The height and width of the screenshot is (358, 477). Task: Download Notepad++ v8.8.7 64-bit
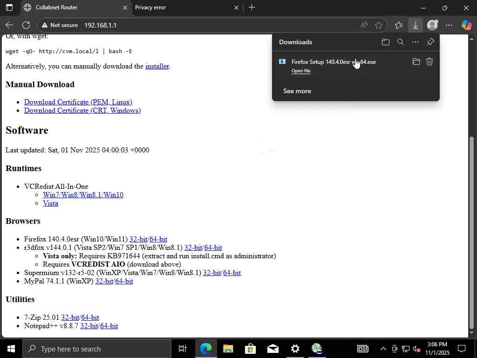click(109, 326)
